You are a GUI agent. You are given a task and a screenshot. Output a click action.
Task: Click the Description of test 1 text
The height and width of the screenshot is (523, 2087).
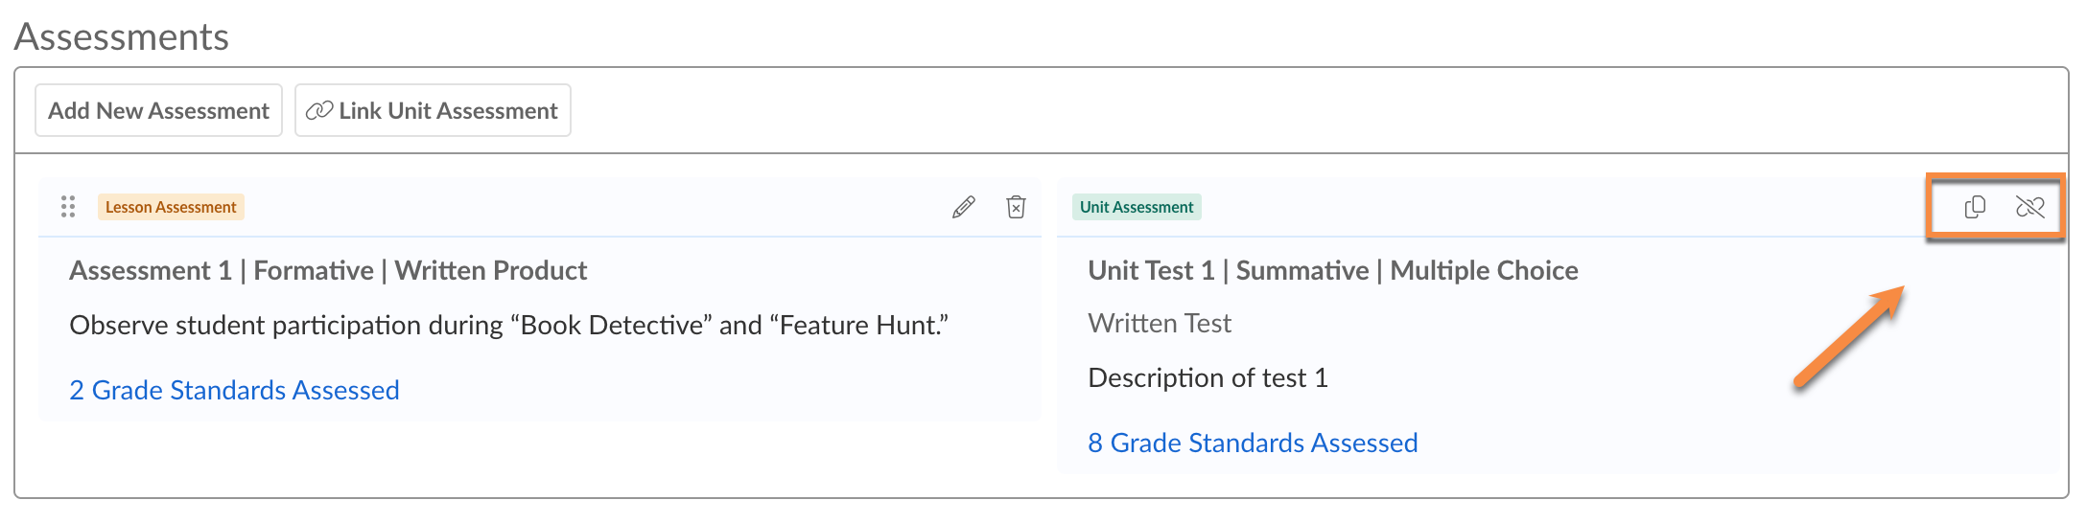(1208, 378)
